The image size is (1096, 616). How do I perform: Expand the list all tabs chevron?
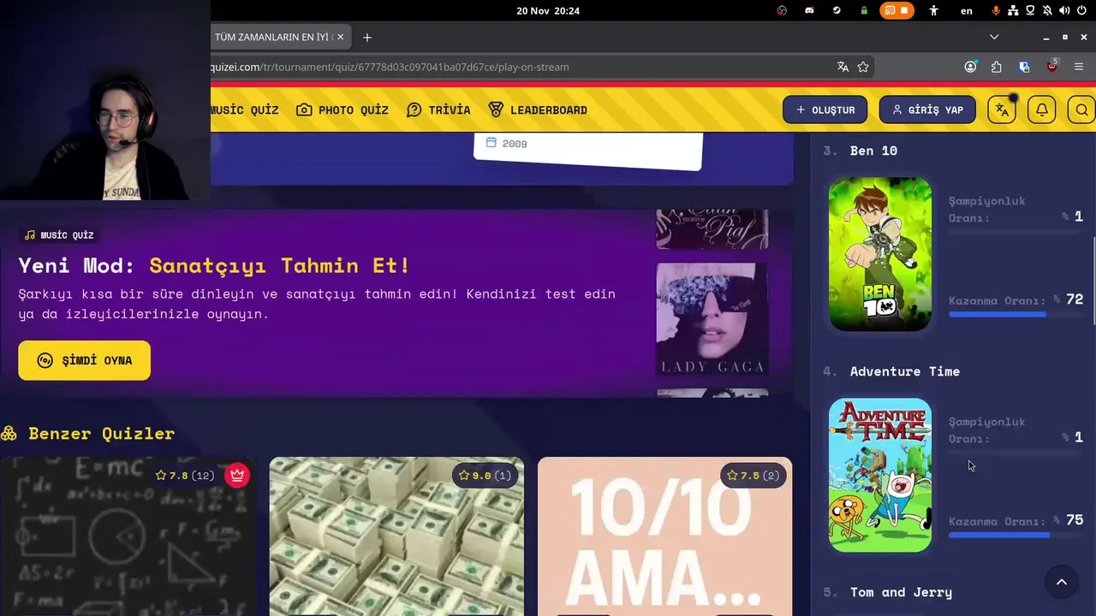pos(994,37)
